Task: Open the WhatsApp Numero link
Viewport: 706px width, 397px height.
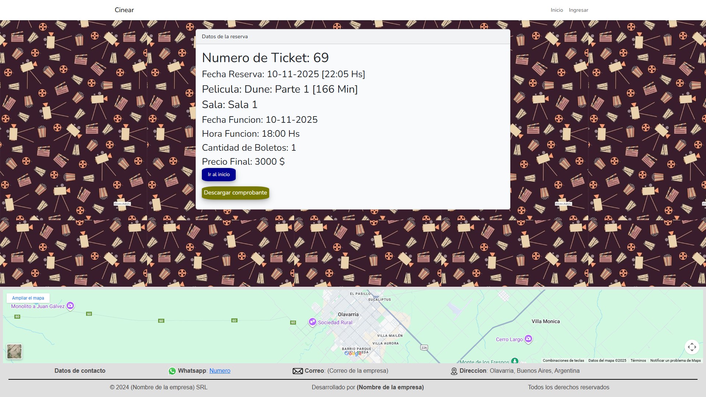Action: (220, 371)
